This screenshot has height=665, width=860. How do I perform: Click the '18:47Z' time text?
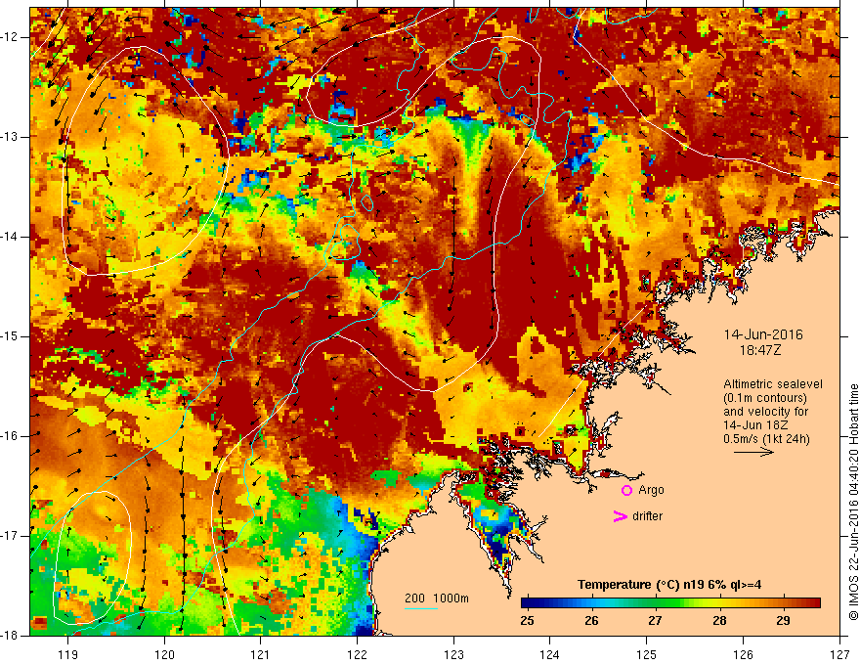[x=759, y=350]
